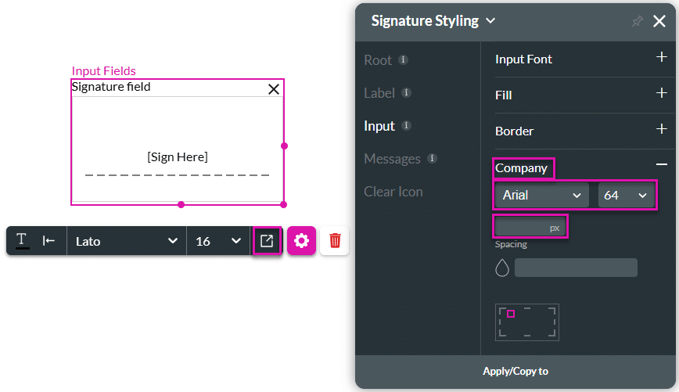
Task: Select the Messages tab in sidebar
Action: (392, 159)
